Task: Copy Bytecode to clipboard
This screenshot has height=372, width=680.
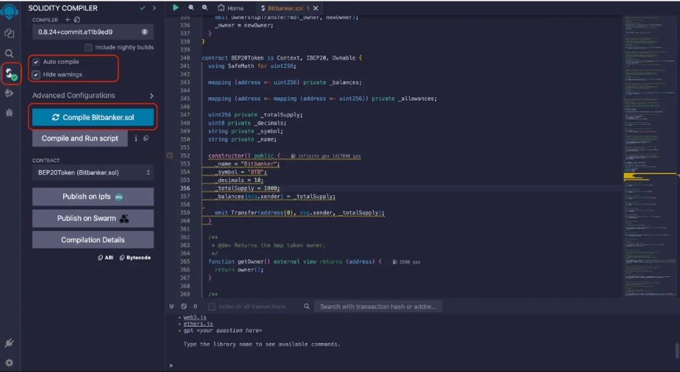Action: 135,257
